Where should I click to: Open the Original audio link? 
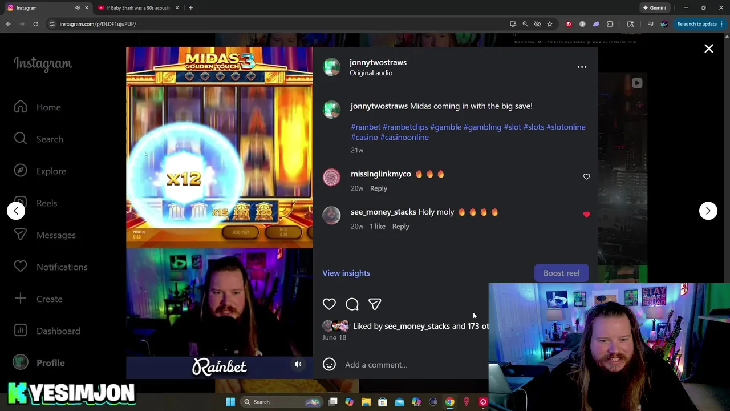coord(371,73)
